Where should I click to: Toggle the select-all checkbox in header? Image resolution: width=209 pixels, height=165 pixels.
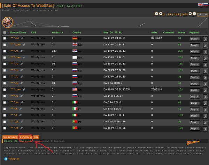pos(5,33)
